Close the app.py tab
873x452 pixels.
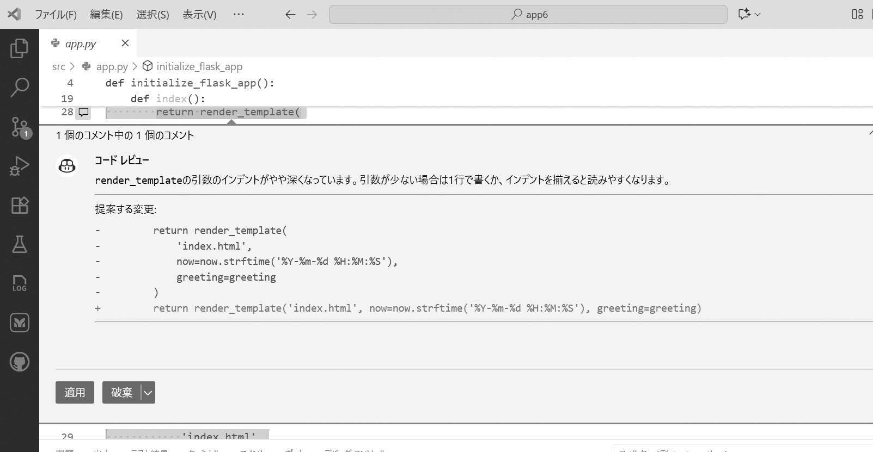coord(125,43)
